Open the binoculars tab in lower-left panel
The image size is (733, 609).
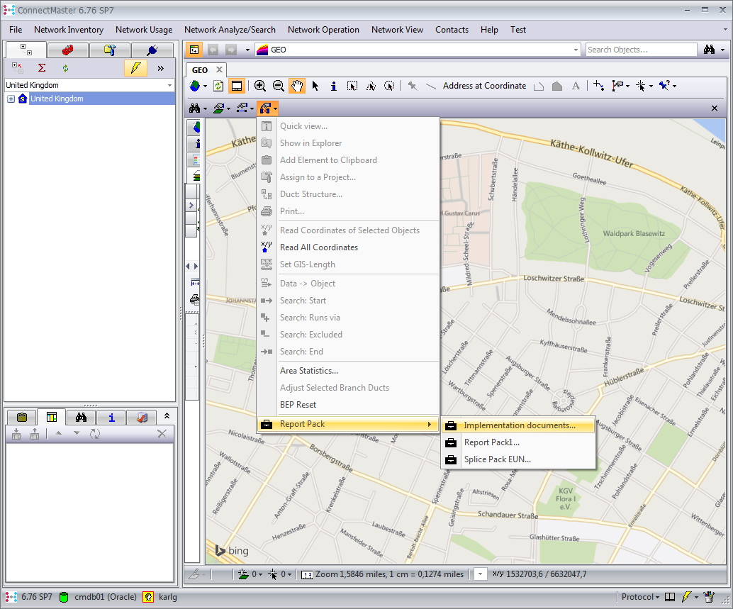point(81,418)
